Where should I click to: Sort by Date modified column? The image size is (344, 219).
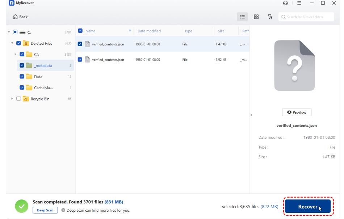tap(149, 31)
